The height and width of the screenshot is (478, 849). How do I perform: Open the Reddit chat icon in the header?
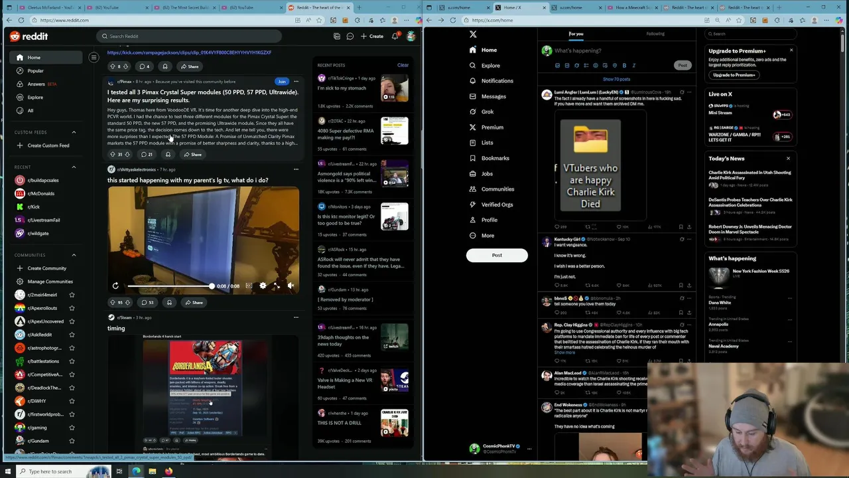click(x=350, y=36)
